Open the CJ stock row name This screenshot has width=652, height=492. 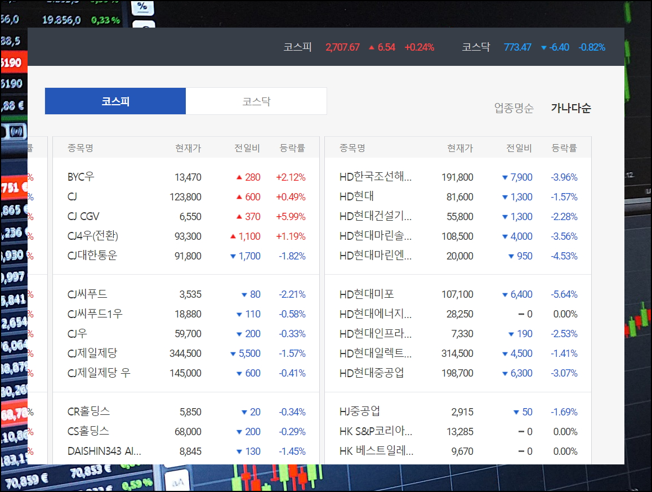point(72,196)
